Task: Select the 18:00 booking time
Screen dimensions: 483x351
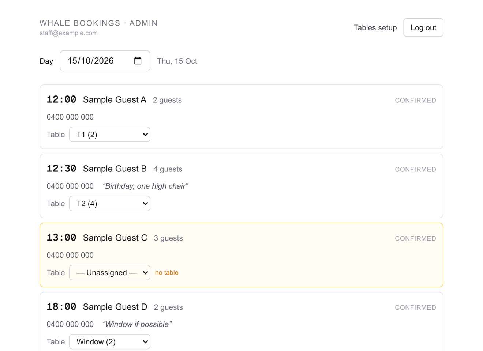Action: [61, 307]
